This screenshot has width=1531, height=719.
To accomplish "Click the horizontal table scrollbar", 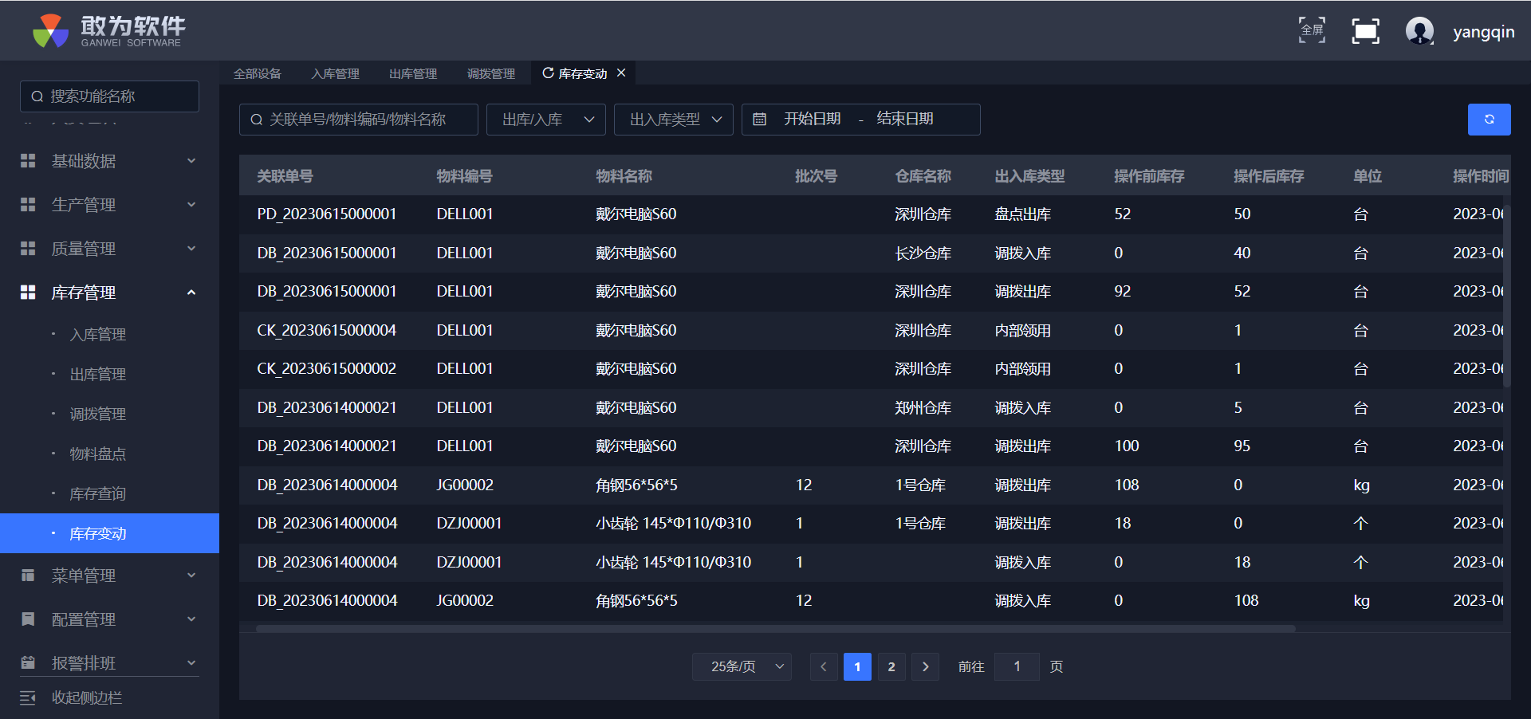I will [x=775, y=628].
